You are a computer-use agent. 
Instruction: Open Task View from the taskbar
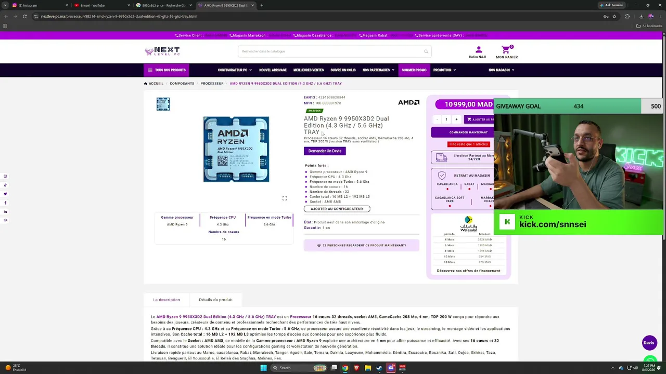coord(334,368)
